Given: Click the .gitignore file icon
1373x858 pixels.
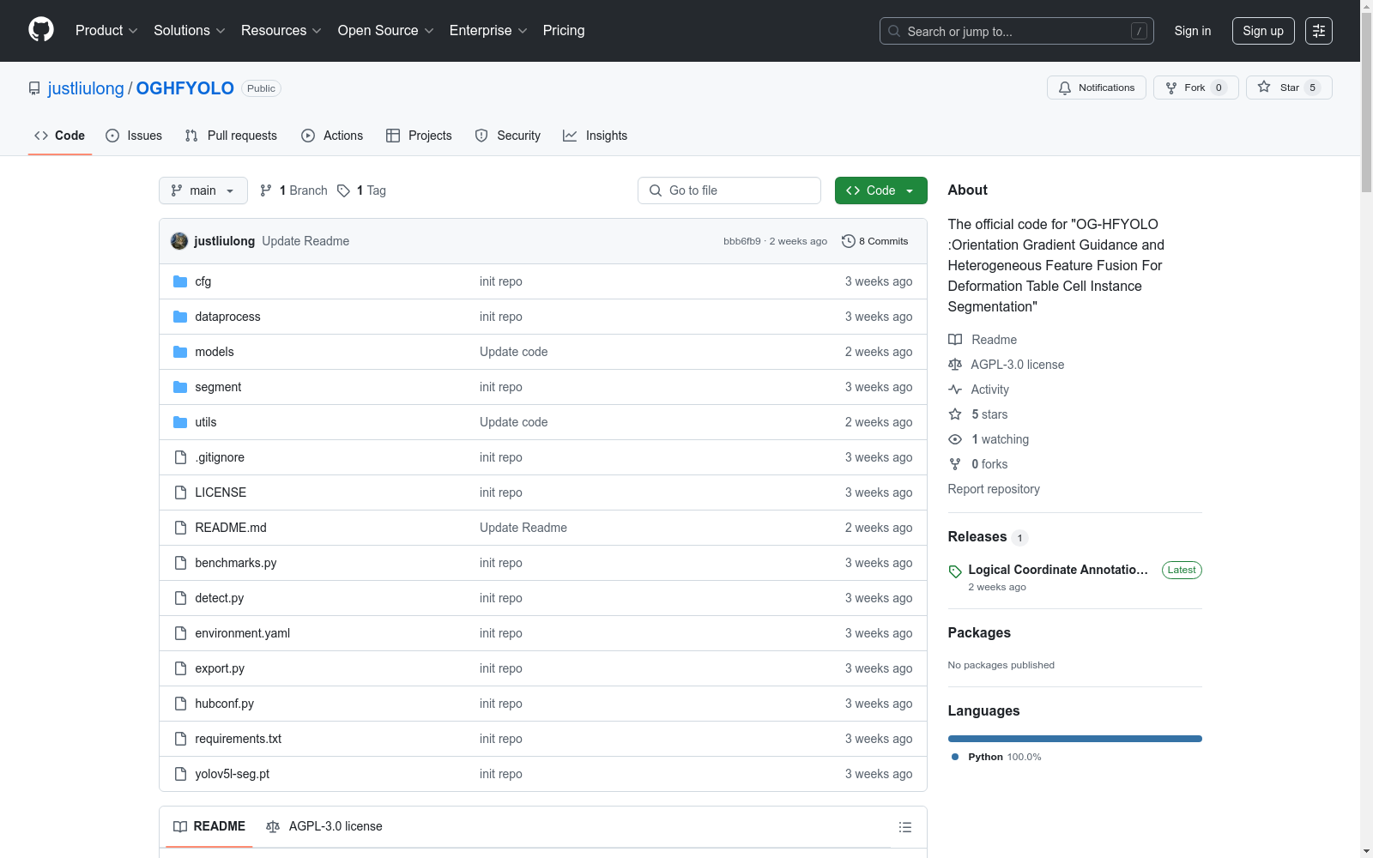Looking at the screenshot, I should click(180, 457).
